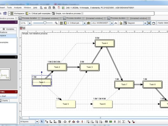Open the ALL WORKSHEET dropdown
The image size is (168, 126).
pos(111,23)
